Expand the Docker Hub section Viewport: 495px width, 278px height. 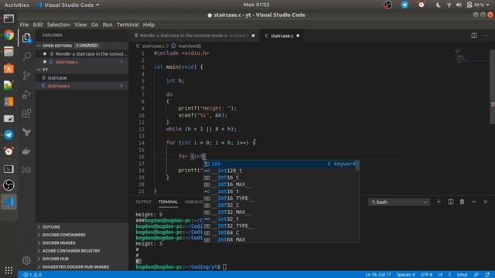tap(82, 259)
